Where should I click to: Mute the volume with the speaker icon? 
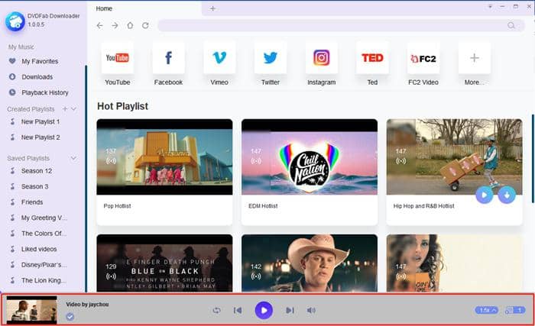click(x=311, y=310)
